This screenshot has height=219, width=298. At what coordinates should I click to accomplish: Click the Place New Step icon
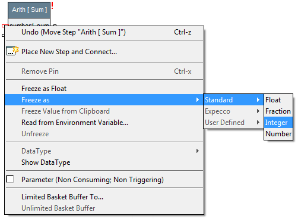(x=12, y=51)
